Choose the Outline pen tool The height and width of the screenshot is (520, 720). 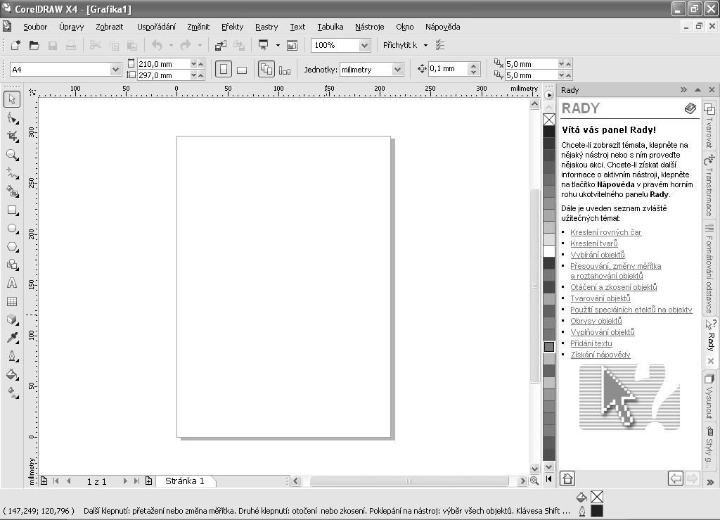click(x=13, y=356)
